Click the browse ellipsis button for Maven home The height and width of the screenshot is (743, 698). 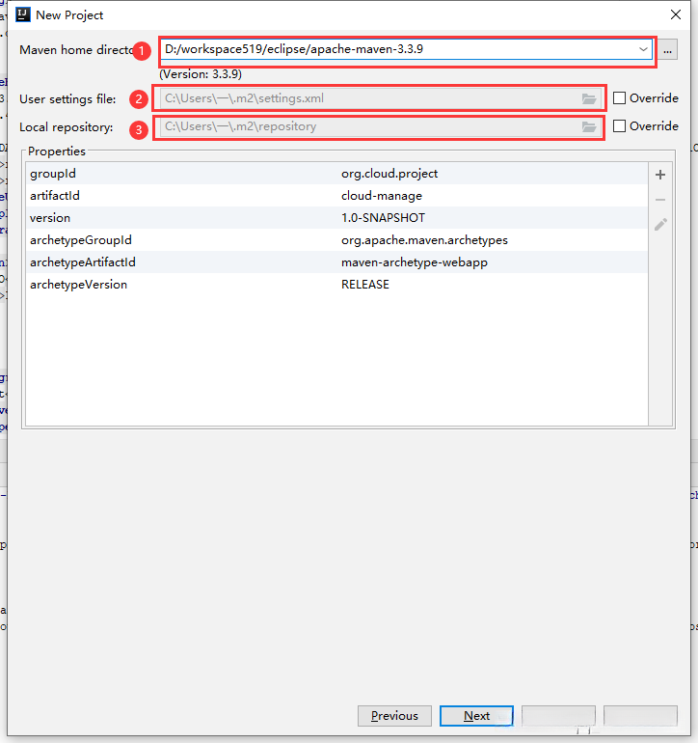[667, 50]
